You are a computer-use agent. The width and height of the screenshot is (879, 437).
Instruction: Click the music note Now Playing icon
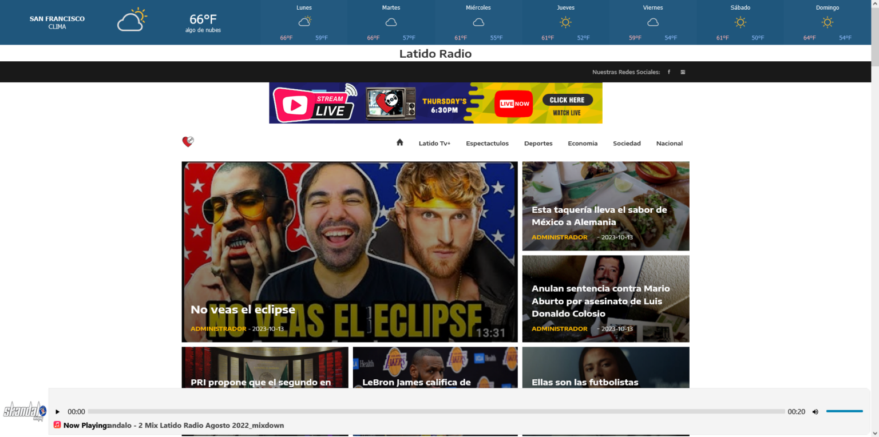(x=57, y=425)
